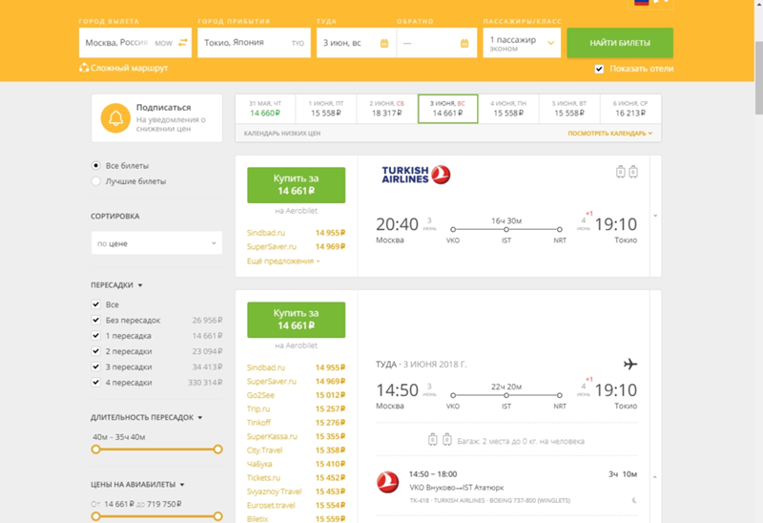Image resolution: width=763 pixels, height=523 pixels.
Task: Expand Ещё предложения offers list
Action: [x=283, y=261]
